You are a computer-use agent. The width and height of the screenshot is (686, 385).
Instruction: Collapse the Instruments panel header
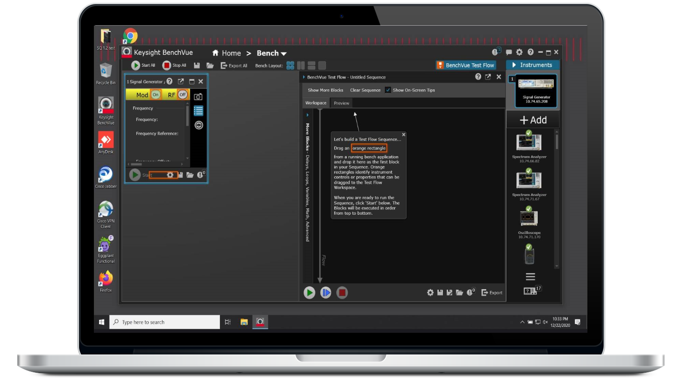(x=533, y=65)
